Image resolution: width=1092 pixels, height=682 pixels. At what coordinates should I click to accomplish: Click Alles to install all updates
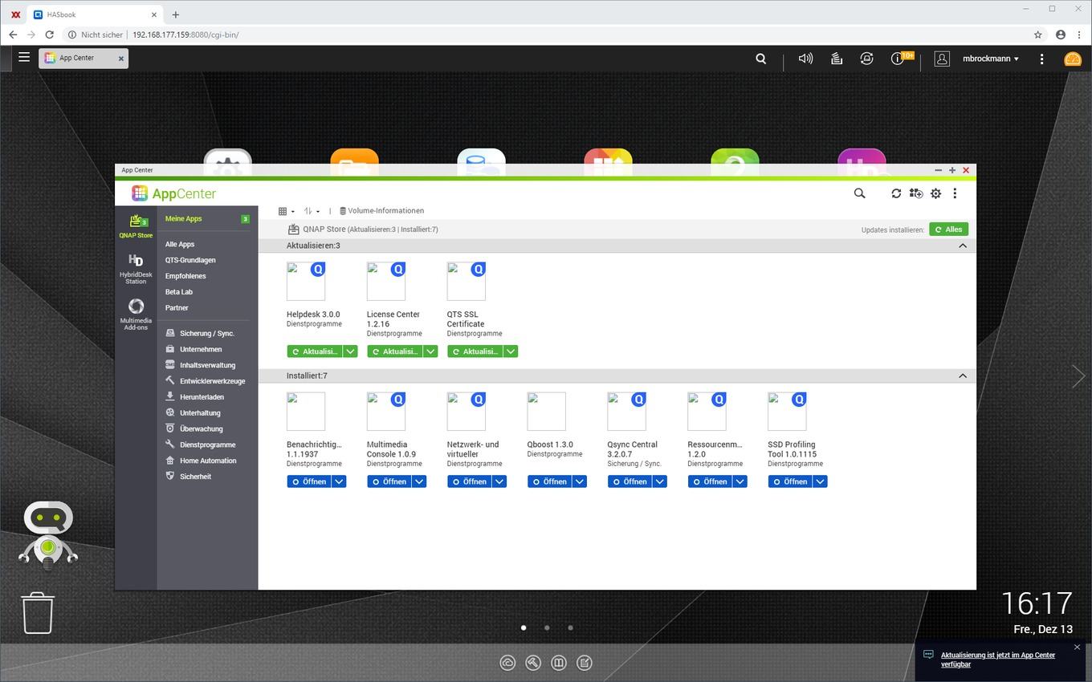pos(948,229)
